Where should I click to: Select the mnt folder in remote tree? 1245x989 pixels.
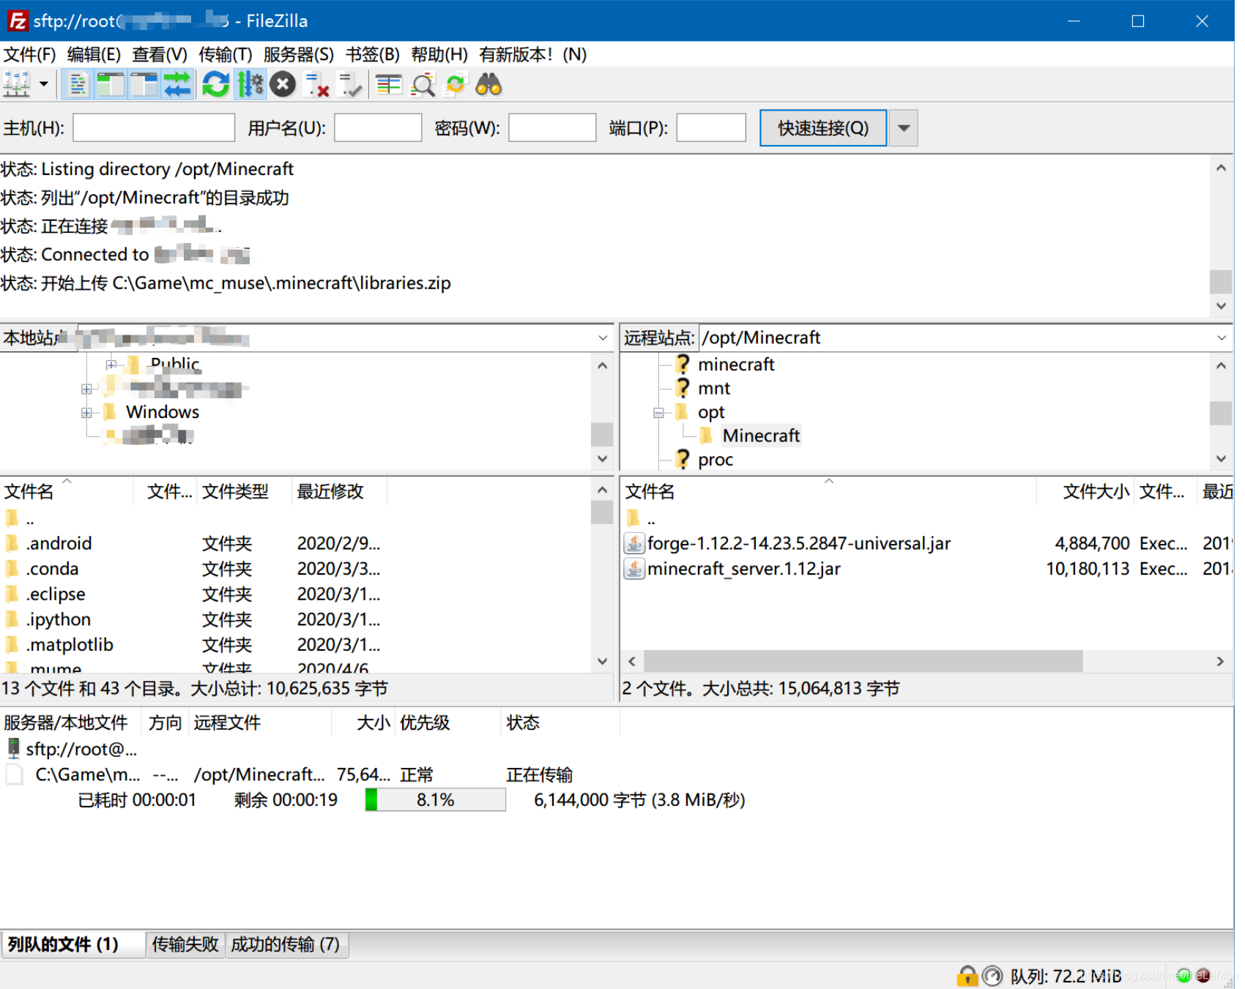click(714, 388)
